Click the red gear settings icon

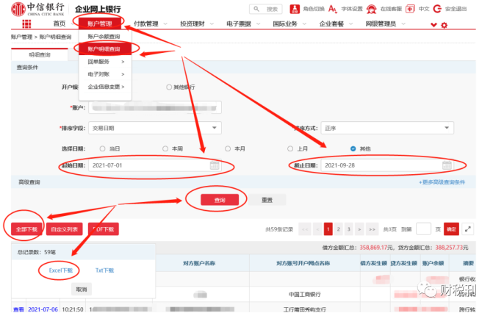(x=444, y=25)
